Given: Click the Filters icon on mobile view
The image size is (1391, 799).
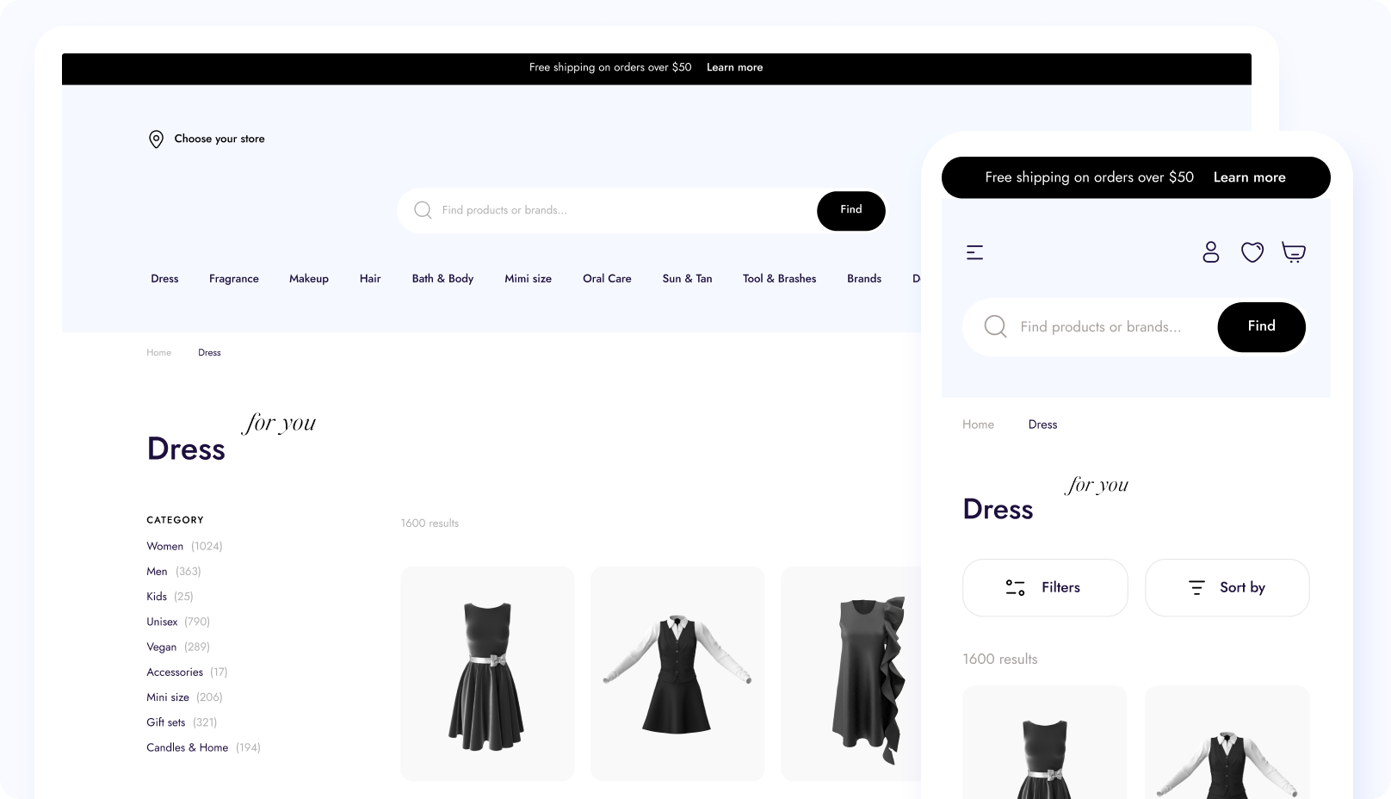Looking at the screenshot, I should click(1014, 587).
